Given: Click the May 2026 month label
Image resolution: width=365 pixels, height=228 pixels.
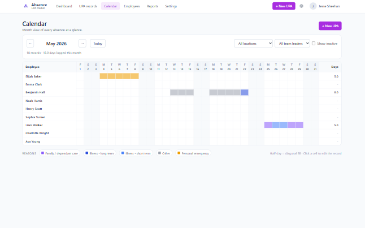Looking at the screenshot, I should click(x=57, y=44).
